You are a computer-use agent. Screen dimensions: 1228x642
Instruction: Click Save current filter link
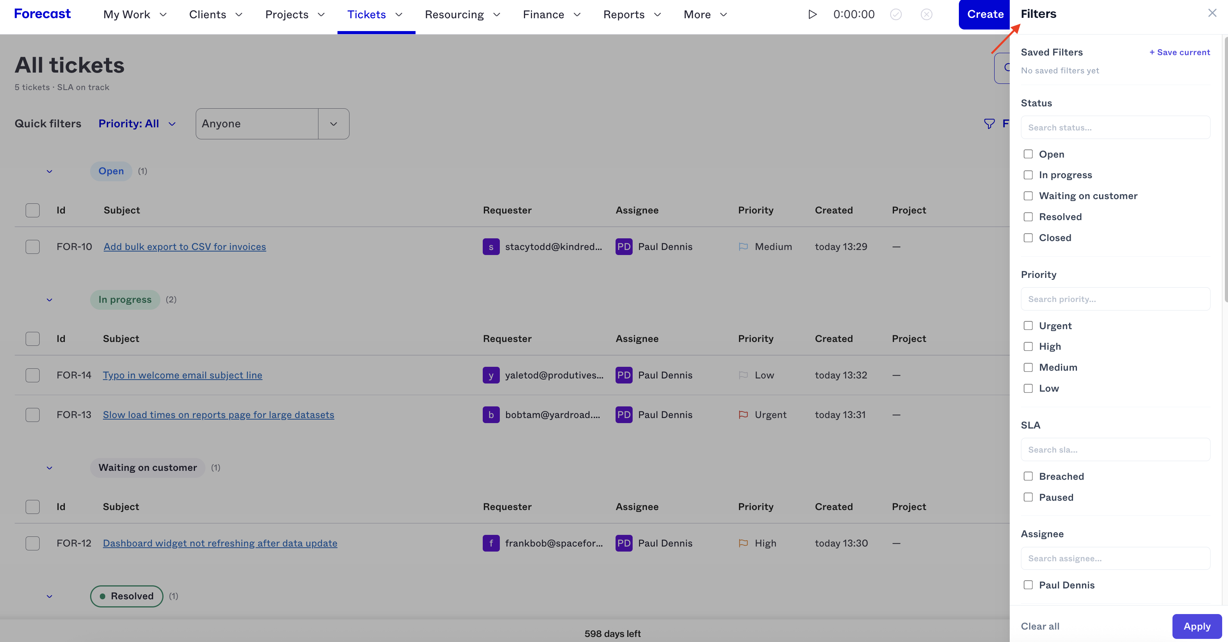coord(1179,52)
